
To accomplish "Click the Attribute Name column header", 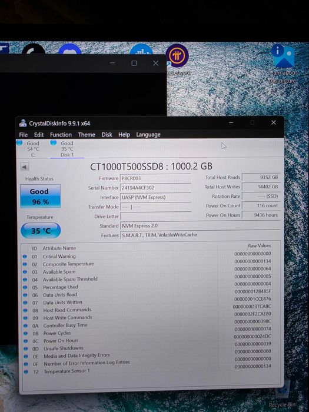I will [x=59, y=248].
